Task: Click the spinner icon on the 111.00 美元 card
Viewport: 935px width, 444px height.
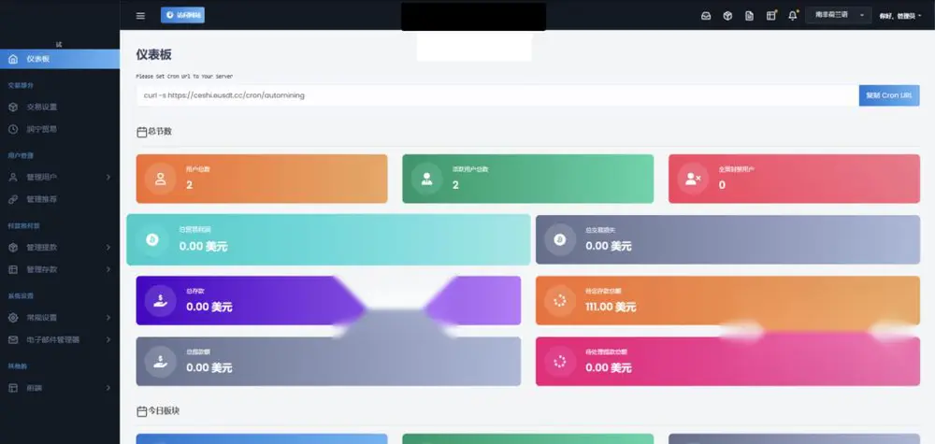Action: pos(560,300)
